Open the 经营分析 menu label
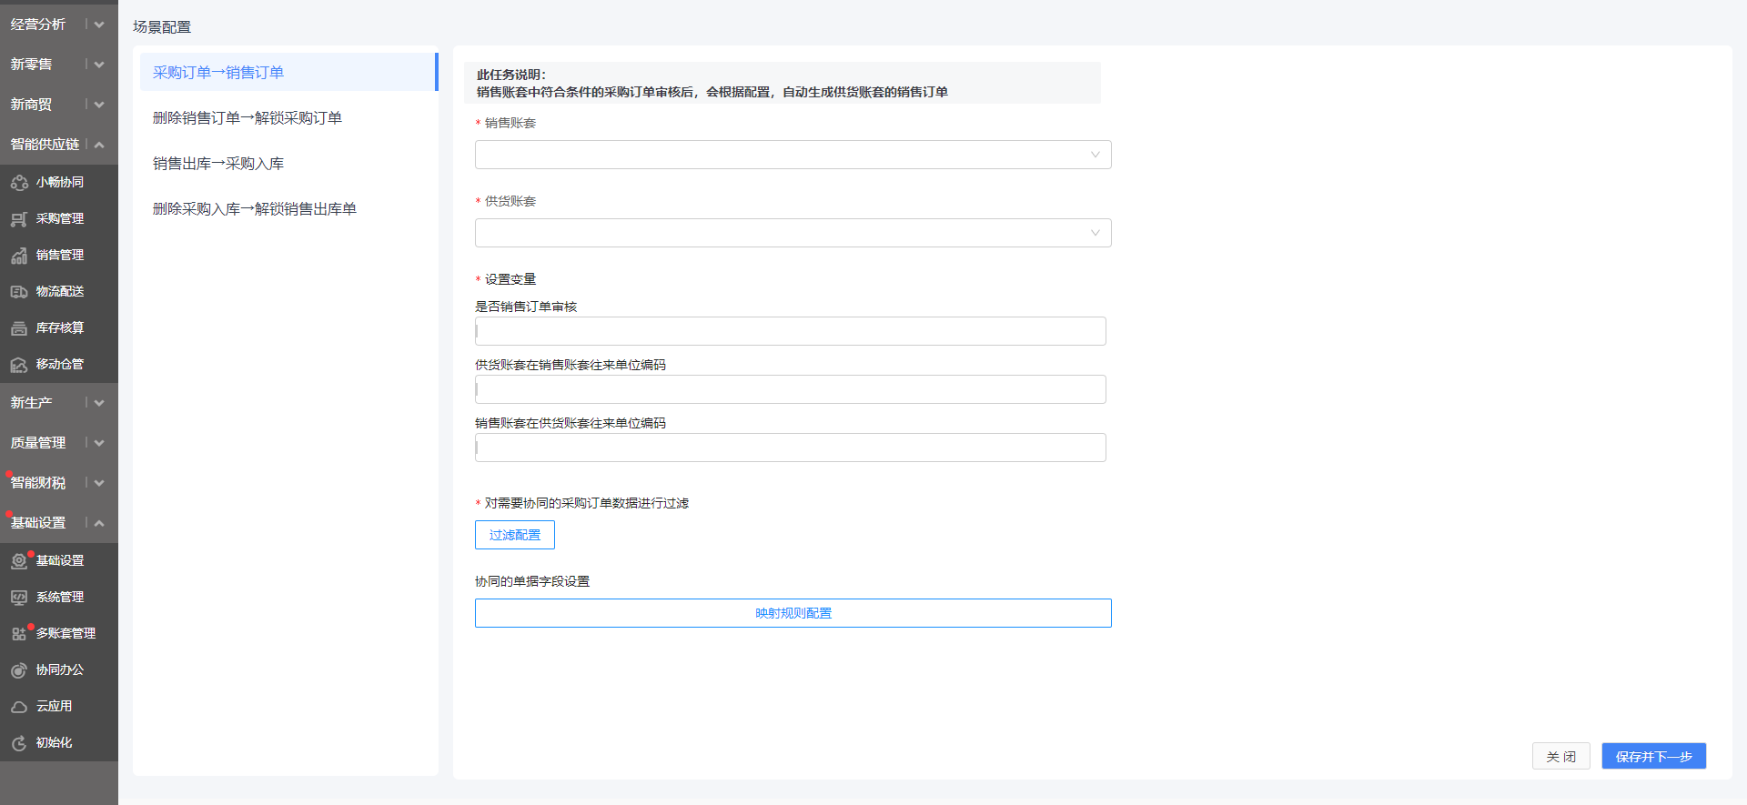 coord(38,25)
